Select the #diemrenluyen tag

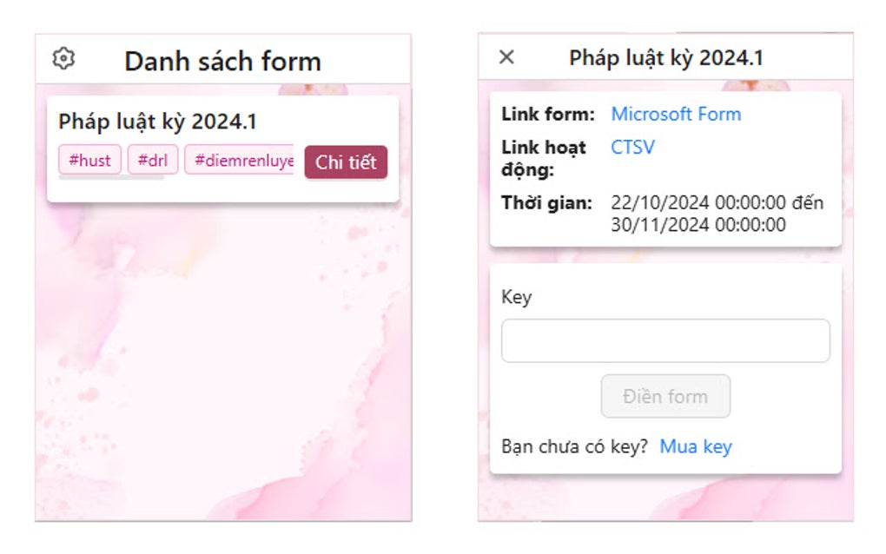tap(236, 160)
